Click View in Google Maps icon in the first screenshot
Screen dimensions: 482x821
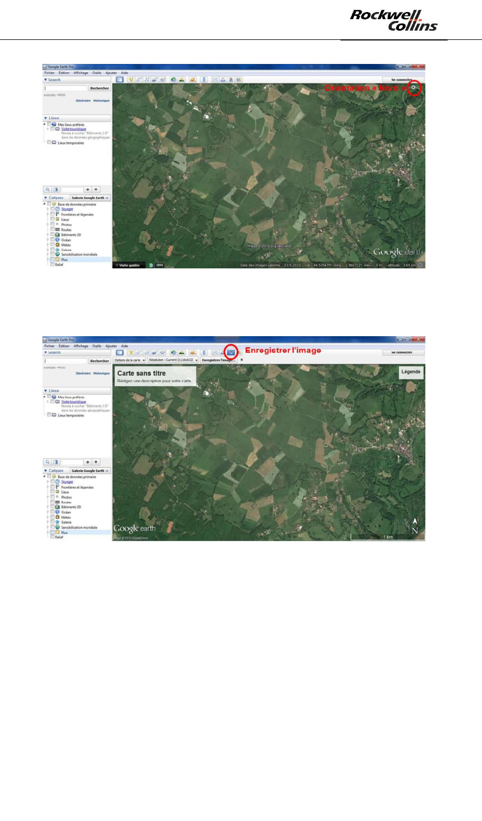point(238,80)
